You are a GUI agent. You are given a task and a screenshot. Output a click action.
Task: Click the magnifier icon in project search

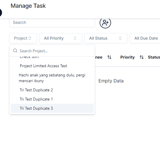tap(15, 51)
